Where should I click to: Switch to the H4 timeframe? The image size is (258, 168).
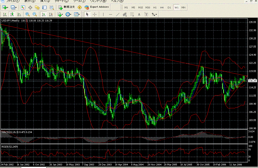coord(162,7)
